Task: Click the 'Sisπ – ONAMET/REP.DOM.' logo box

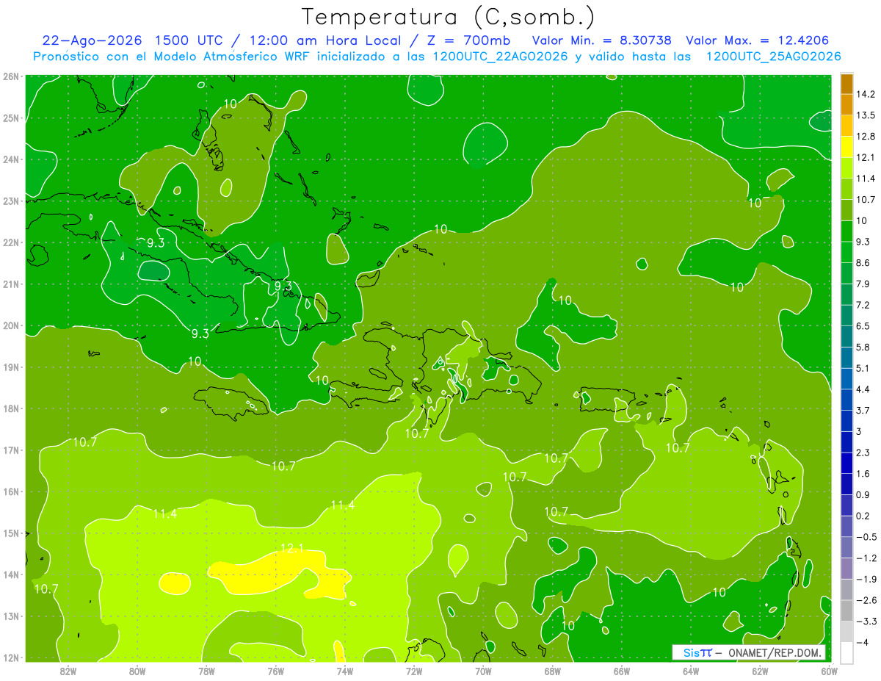Action: pos(748,652)
